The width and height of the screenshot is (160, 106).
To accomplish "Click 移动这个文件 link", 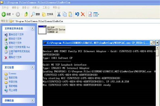I will coord(15,39).
